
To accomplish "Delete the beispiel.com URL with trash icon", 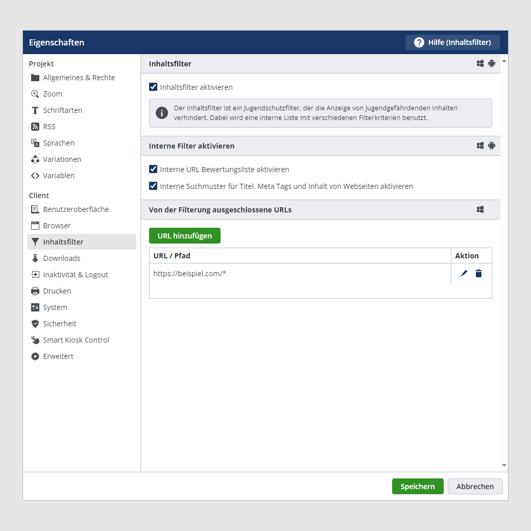I will pyautogui.click(x=478, y=273).
